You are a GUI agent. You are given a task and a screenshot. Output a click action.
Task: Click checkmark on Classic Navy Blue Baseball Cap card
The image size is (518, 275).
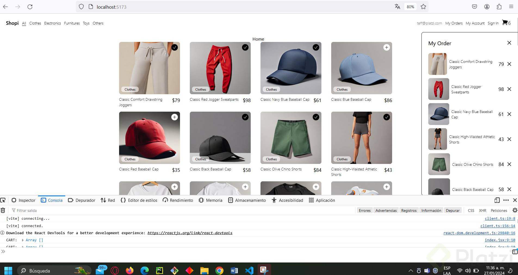click(x=316, y=47)
